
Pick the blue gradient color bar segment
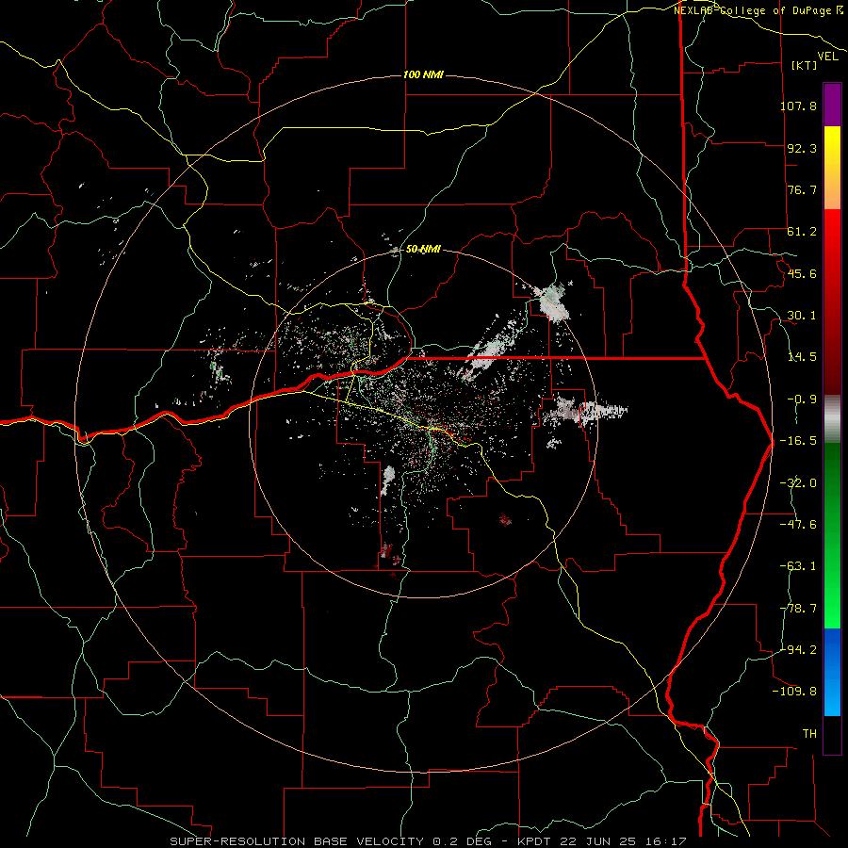point(832,672)
